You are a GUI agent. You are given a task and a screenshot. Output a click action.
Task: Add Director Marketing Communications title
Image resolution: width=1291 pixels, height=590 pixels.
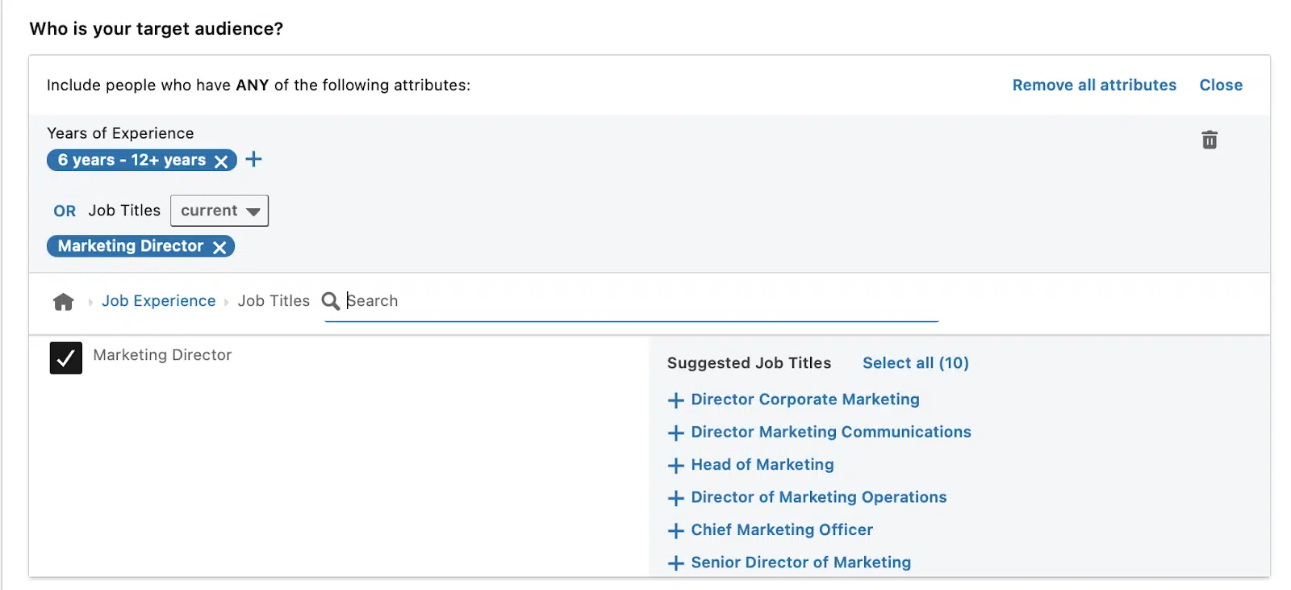coord(830,432)
